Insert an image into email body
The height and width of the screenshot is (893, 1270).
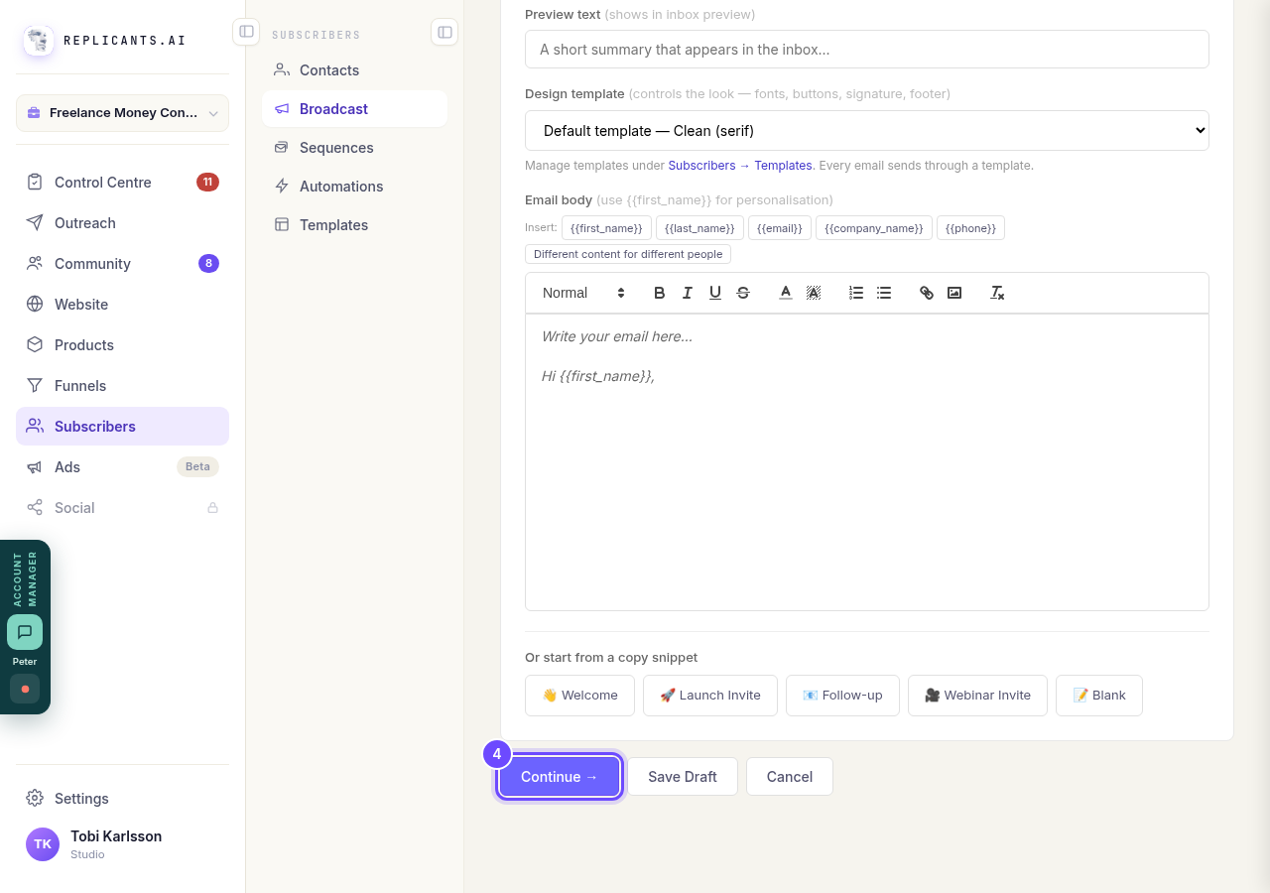pos(953,293)
